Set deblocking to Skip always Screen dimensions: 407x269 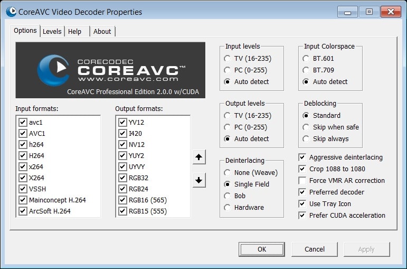tap(306, 139)
